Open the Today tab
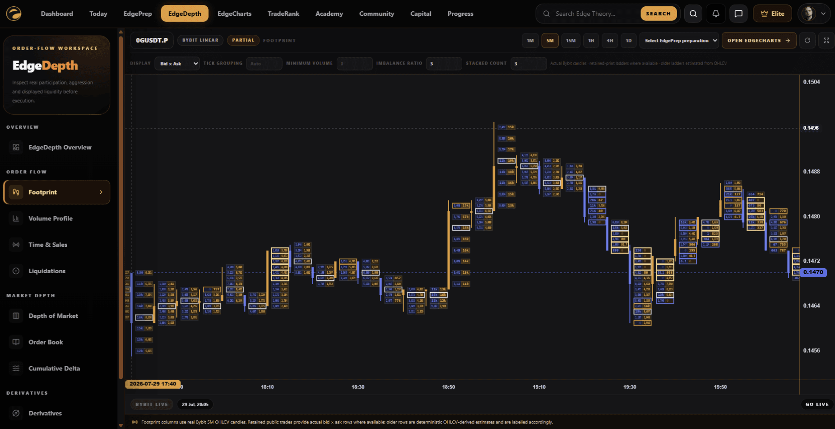Screen dimensions: 835x429 98,14
